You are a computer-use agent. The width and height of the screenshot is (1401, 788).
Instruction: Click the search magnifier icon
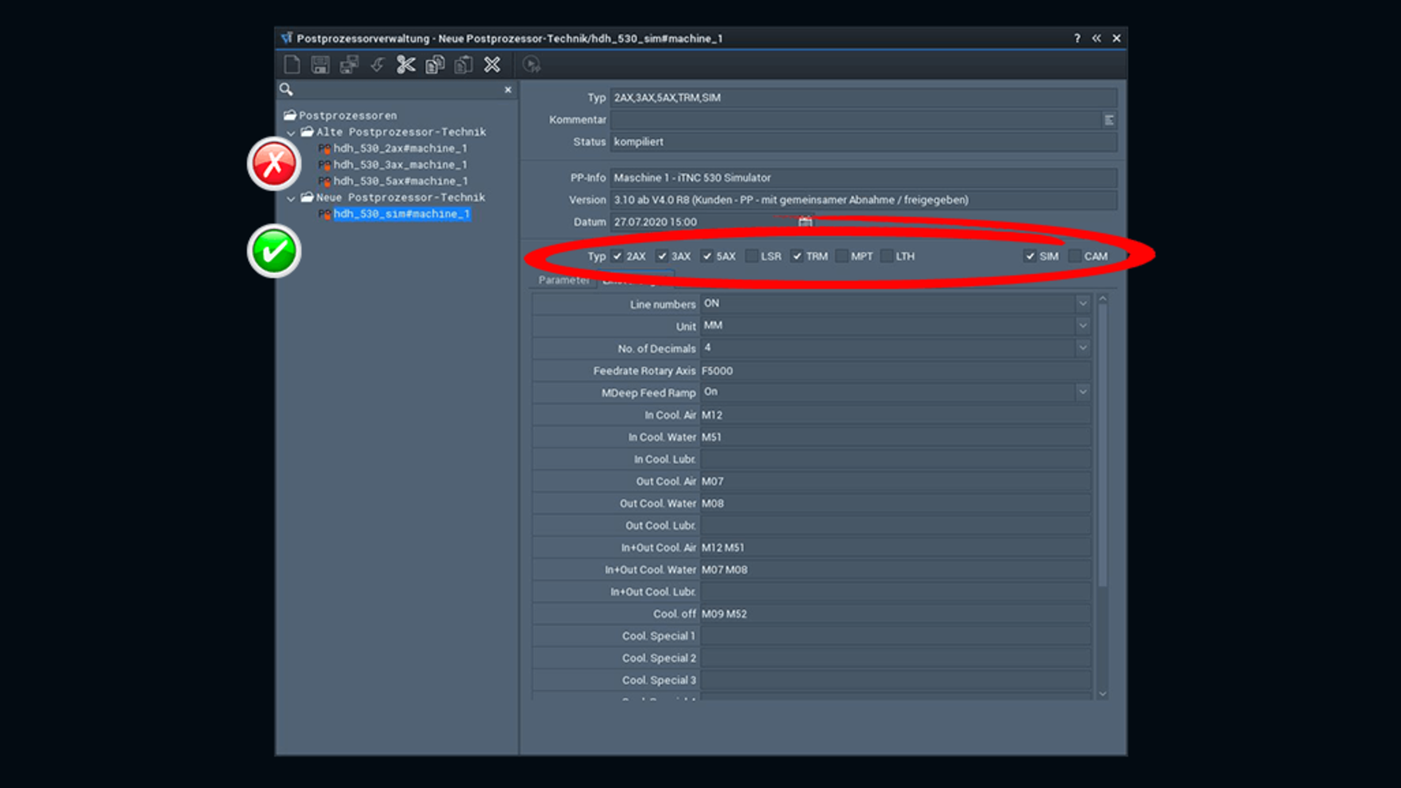point(286,90)
